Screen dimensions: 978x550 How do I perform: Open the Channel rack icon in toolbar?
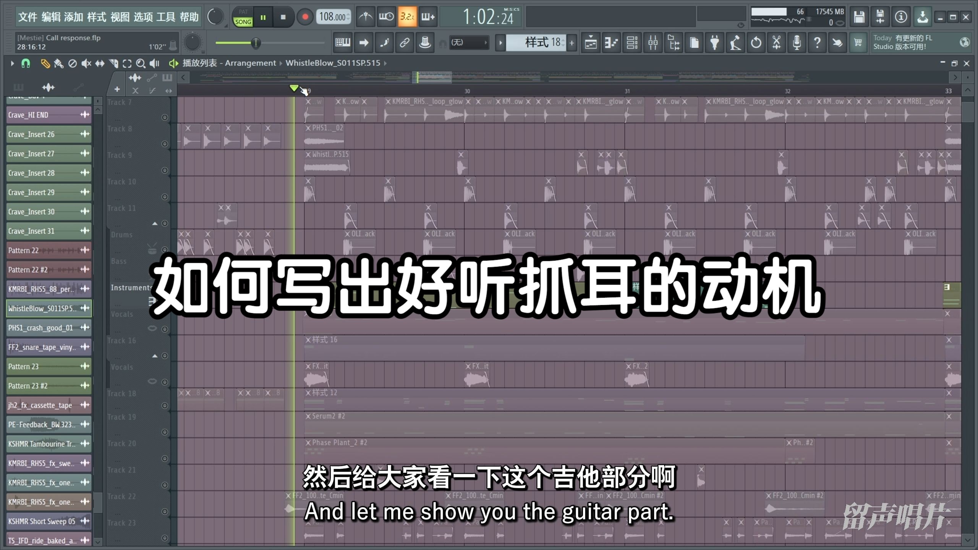[632, 42]
